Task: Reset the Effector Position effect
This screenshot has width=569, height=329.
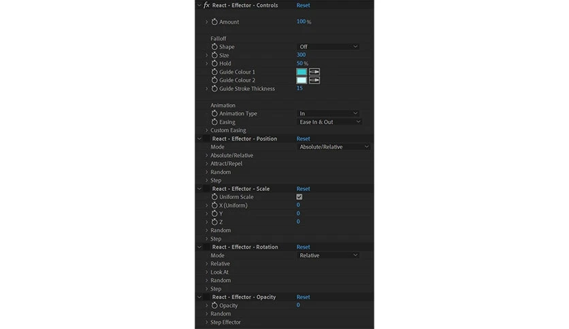Action: coord(304,139)
